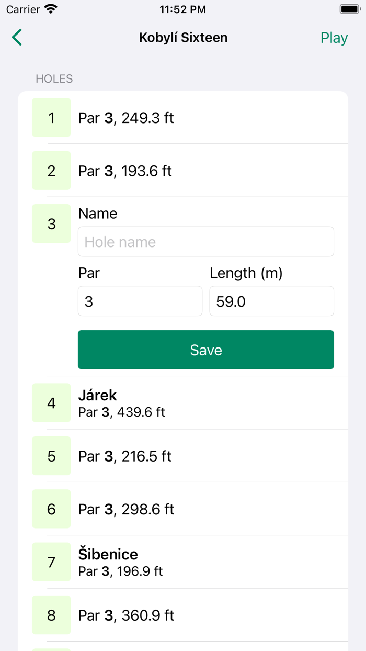
Task: Focus the Hole name text field
Action: pos(205,241)
